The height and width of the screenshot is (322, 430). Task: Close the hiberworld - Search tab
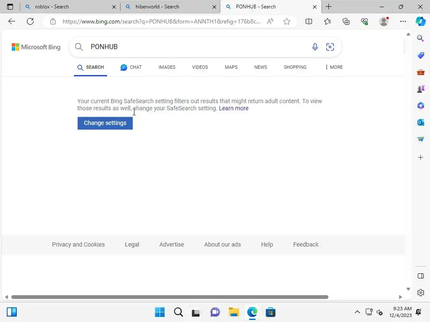tap(214, 7)
